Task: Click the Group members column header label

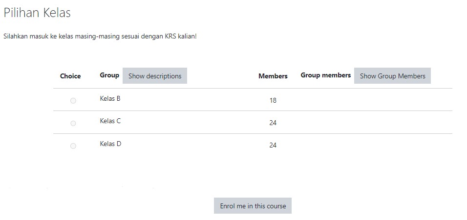Action: point(325,75)
